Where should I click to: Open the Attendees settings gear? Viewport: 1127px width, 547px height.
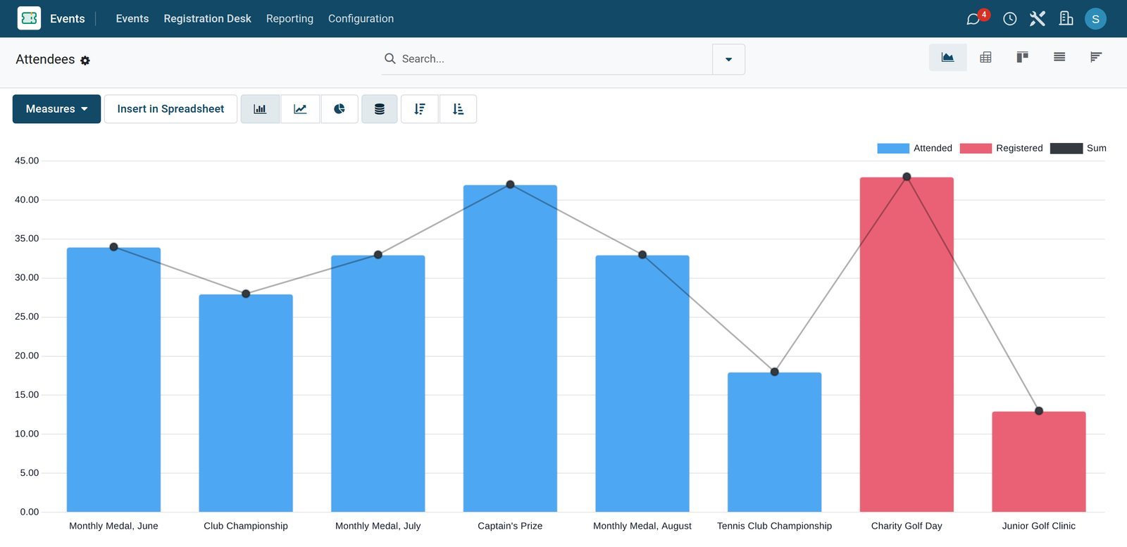(x=85, y=61)
